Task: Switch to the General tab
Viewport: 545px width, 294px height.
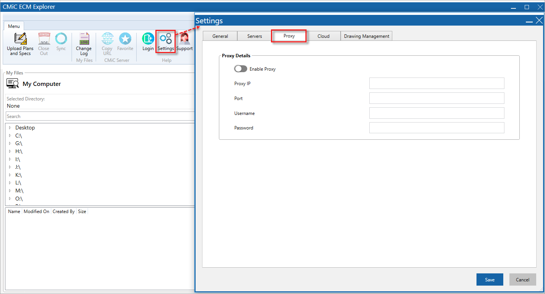Action: (220, 36)
